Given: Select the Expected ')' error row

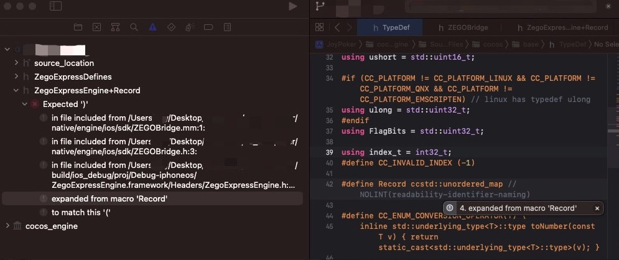Looking at the screenshot, I should tap(152, 104).
